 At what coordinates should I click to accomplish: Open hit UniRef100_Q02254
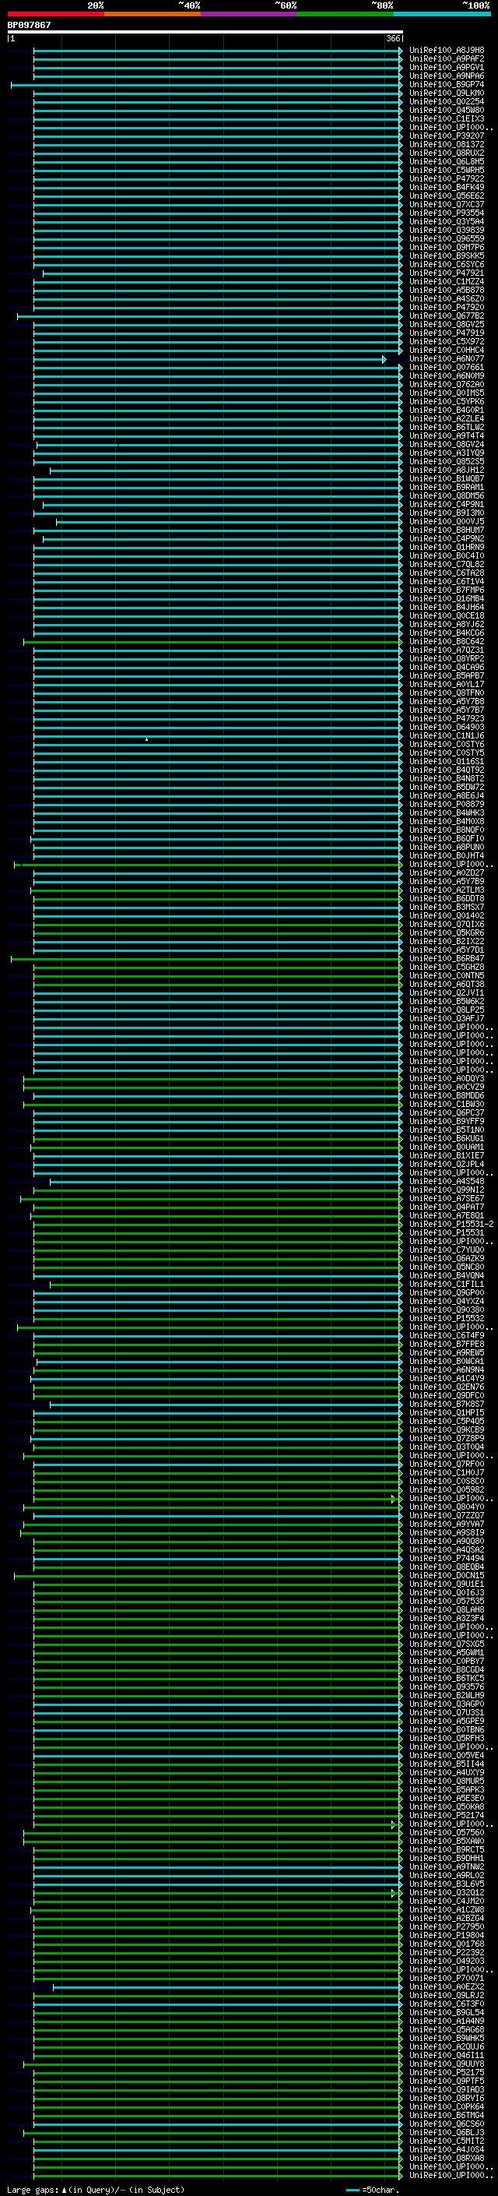click(x=447, y=101)
